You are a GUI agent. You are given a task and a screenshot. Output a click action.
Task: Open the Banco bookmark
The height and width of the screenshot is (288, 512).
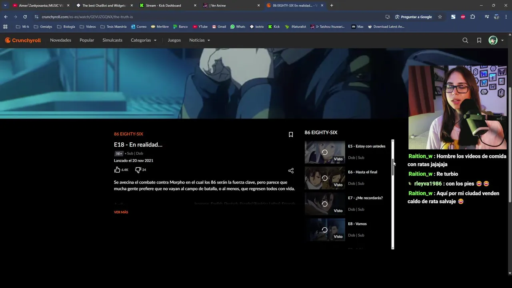(180, 27)
